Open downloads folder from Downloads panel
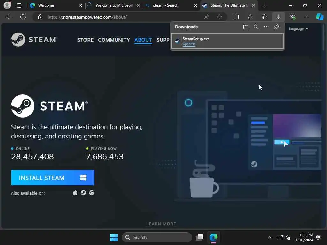The height and width of the screenshot is (245, 327). 246,27
